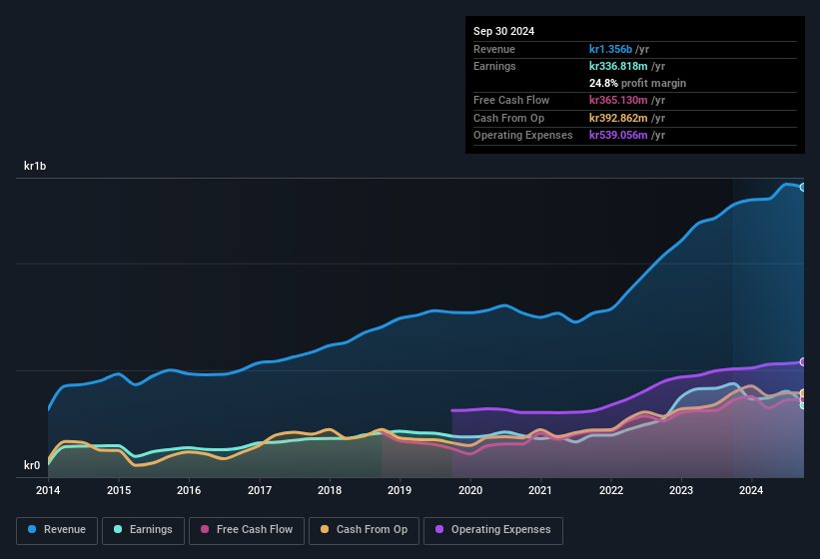Click the 2014 x-axis label
This screenshot has width=820, height=559.
48,490
